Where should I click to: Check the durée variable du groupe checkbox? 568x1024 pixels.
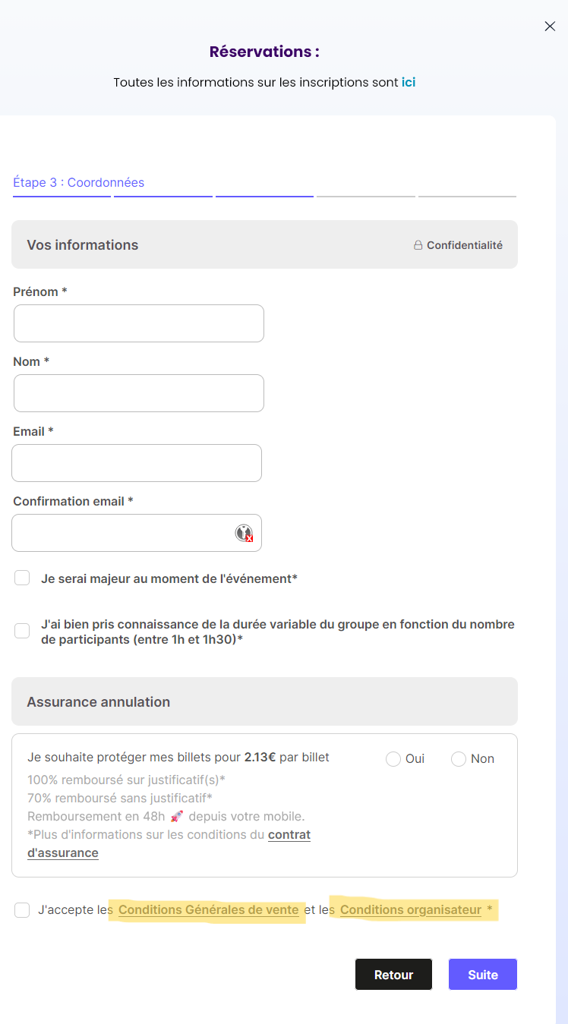pos(21,631)
